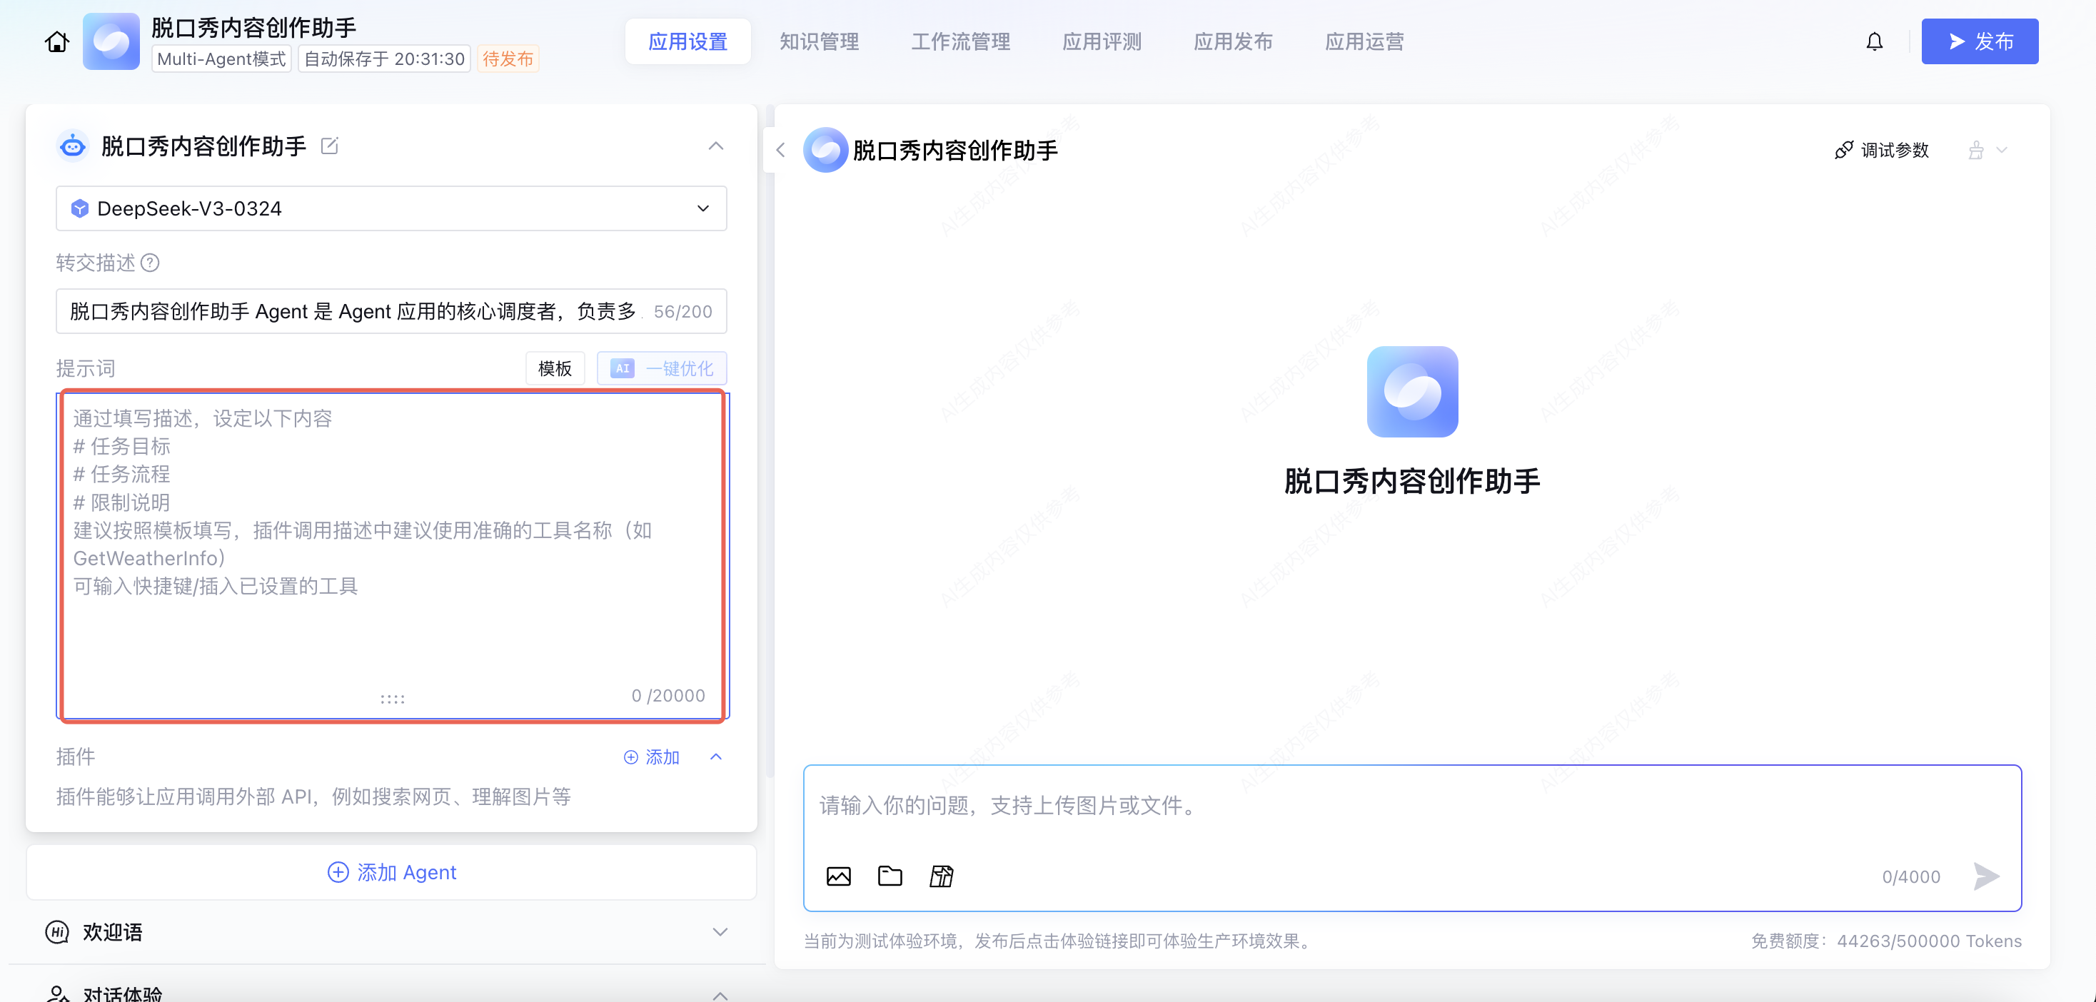Click the 发布 publish button
The image size is (2096, 1002).
[x=1979, y=41]
